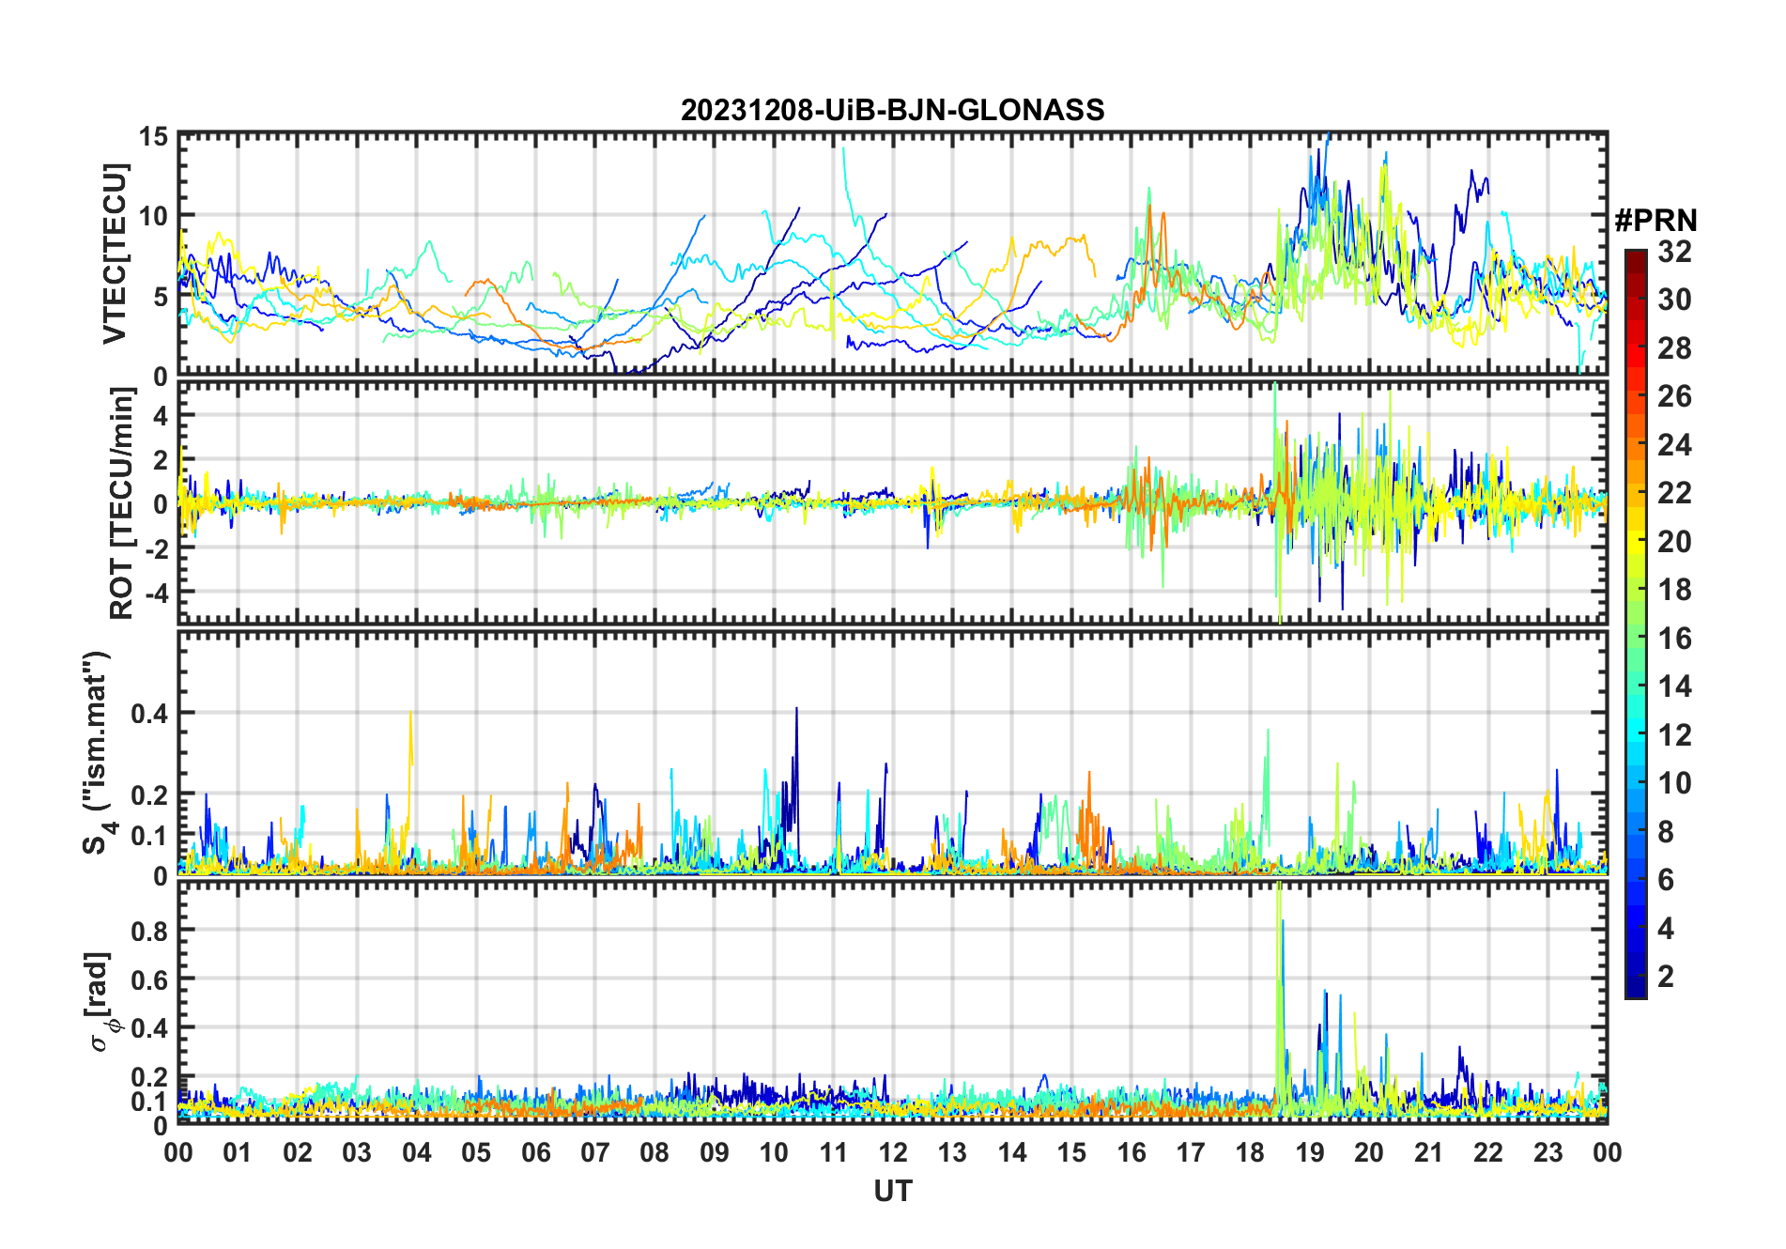Click the ROT [TECU/min] axis label
The image size is (1786, 1249).
tap(122, 503)
